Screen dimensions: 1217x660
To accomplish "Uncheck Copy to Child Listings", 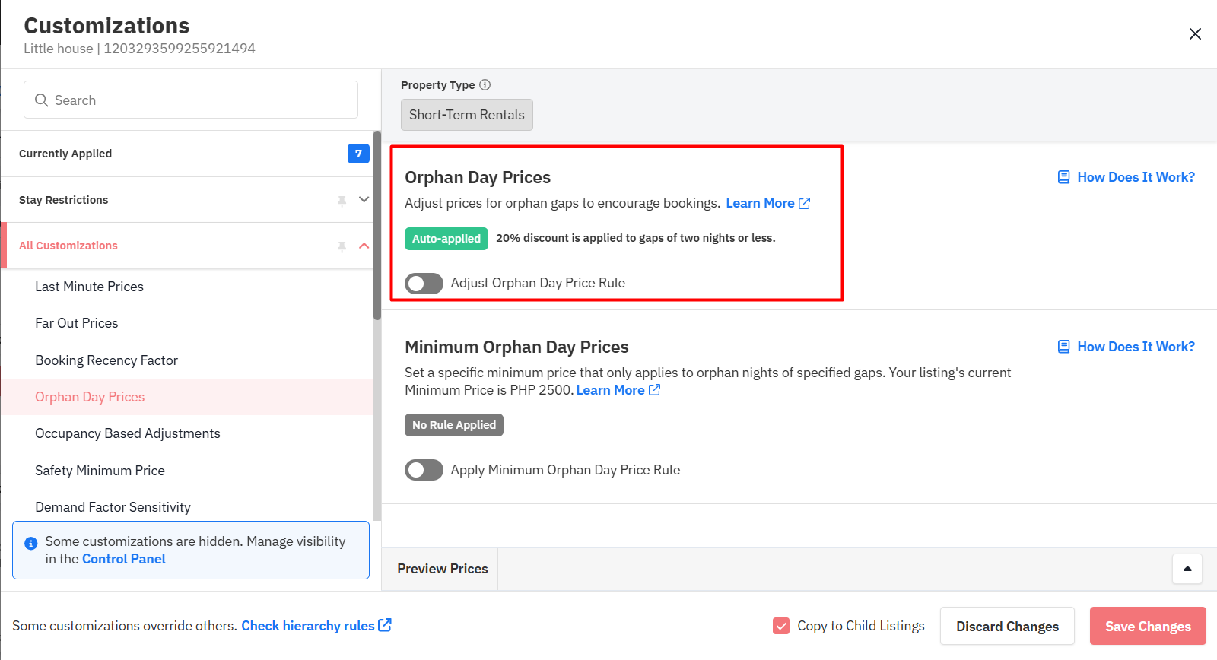I will point(781,626).
